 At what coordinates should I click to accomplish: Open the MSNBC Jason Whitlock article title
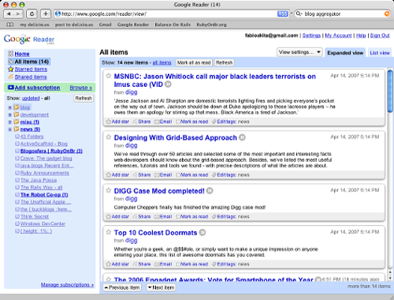[x=214, y=81]
